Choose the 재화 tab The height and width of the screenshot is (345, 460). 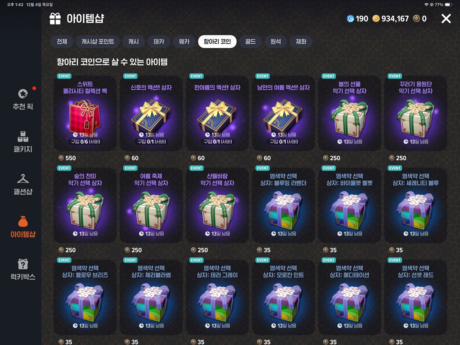click(x=301, y=41)
